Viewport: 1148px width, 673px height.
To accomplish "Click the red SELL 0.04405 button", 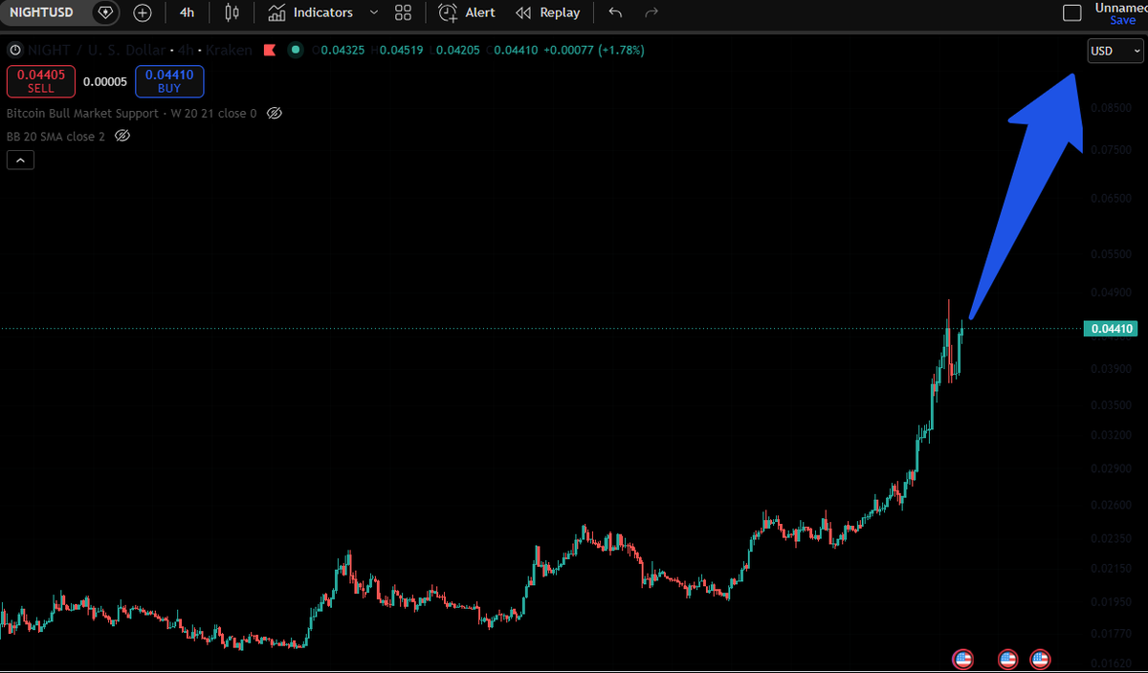I will click(41, 81).
